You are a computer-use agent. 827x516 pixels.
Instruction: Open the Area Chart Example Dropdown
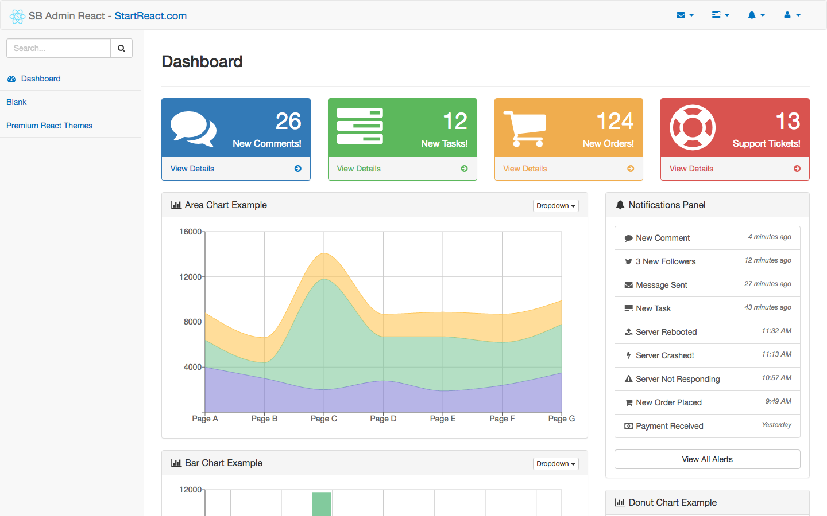pyautogui.click(x=556, y=206)
